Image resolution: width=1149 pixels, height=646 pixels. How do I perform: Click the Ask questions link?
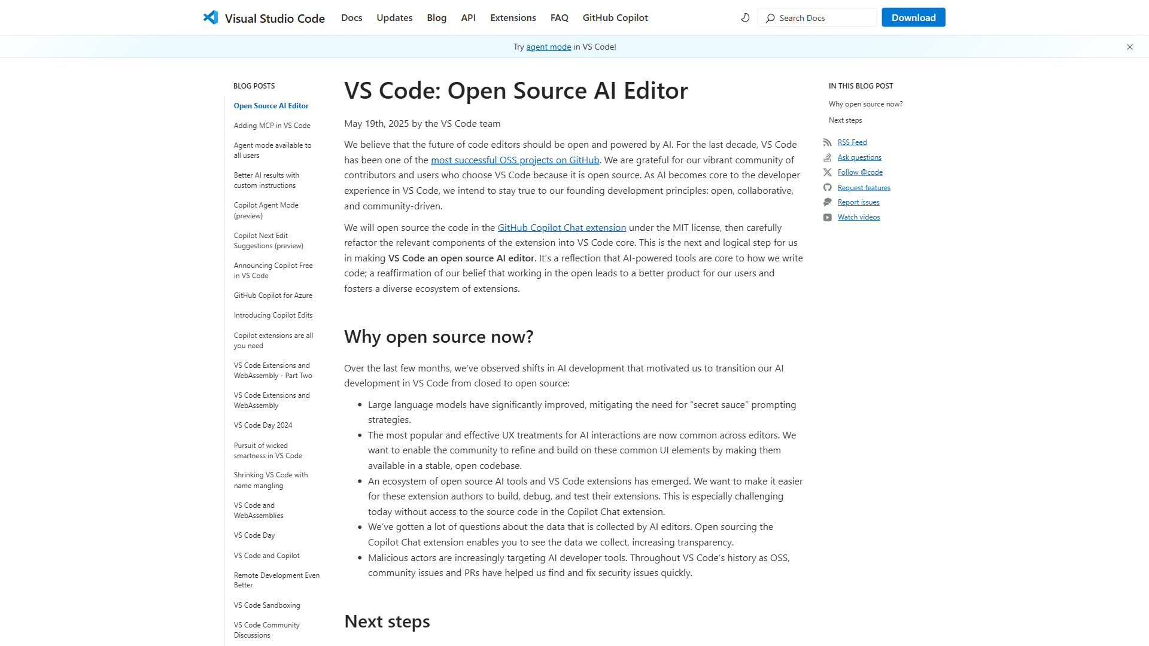coord(859,157)
